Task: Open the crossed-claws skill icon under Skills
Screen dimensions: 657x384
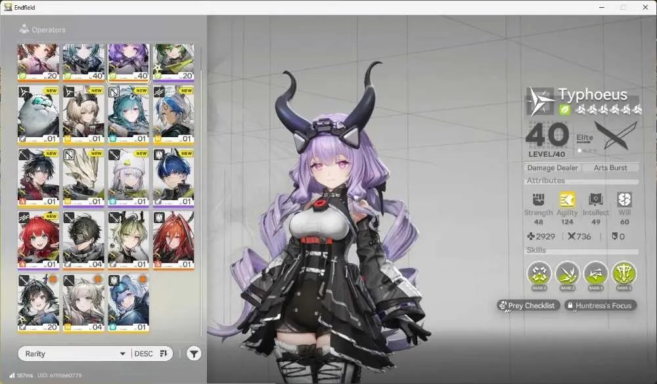Action: [539, 274]
